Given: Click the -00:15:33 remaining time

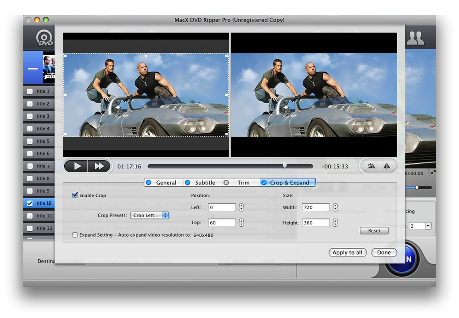Looking at the screenshot, I should click(335, 167).
